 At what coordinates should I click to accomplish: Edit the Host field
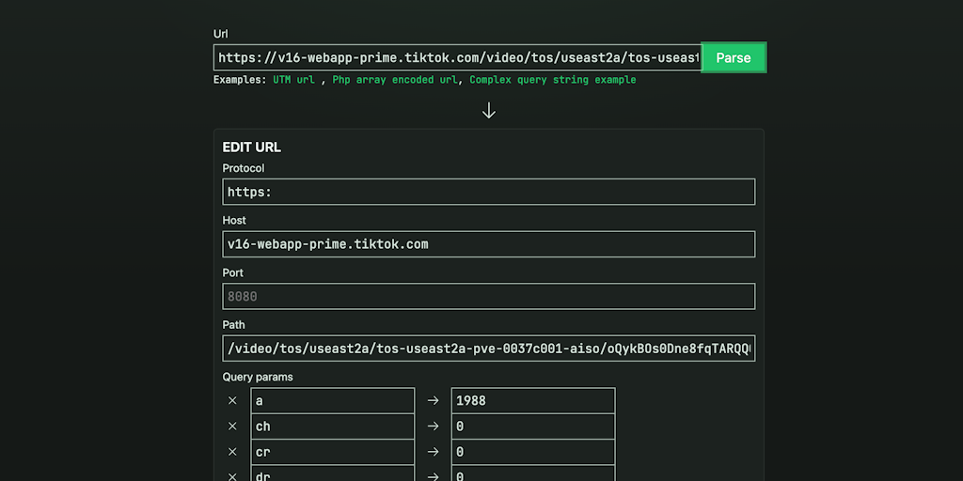[489, 244]
